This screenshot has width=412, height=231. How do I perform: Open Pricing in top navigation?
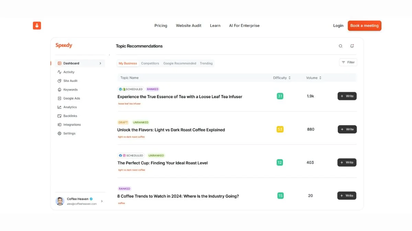(161, 26)
